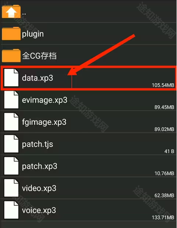Click the fgimage.xp3 file icon
Viewport: 177px width, 228px height.
pyautogui.click(x=11, y=122)
